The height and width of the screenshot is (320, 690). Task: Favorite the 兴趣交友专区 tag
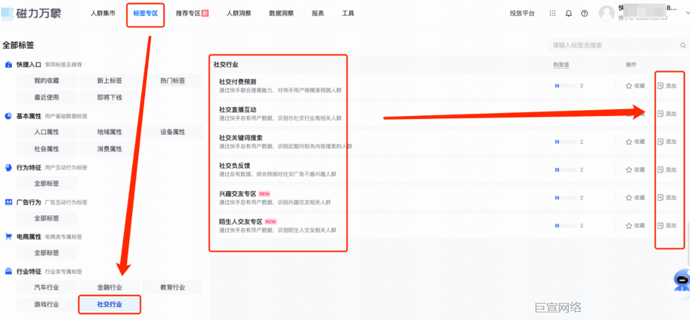coord(635,197)
